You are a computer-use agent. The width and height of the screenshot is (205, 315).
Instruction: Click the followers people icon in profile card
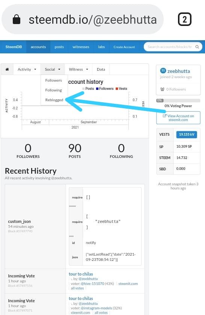coord(162,89)
